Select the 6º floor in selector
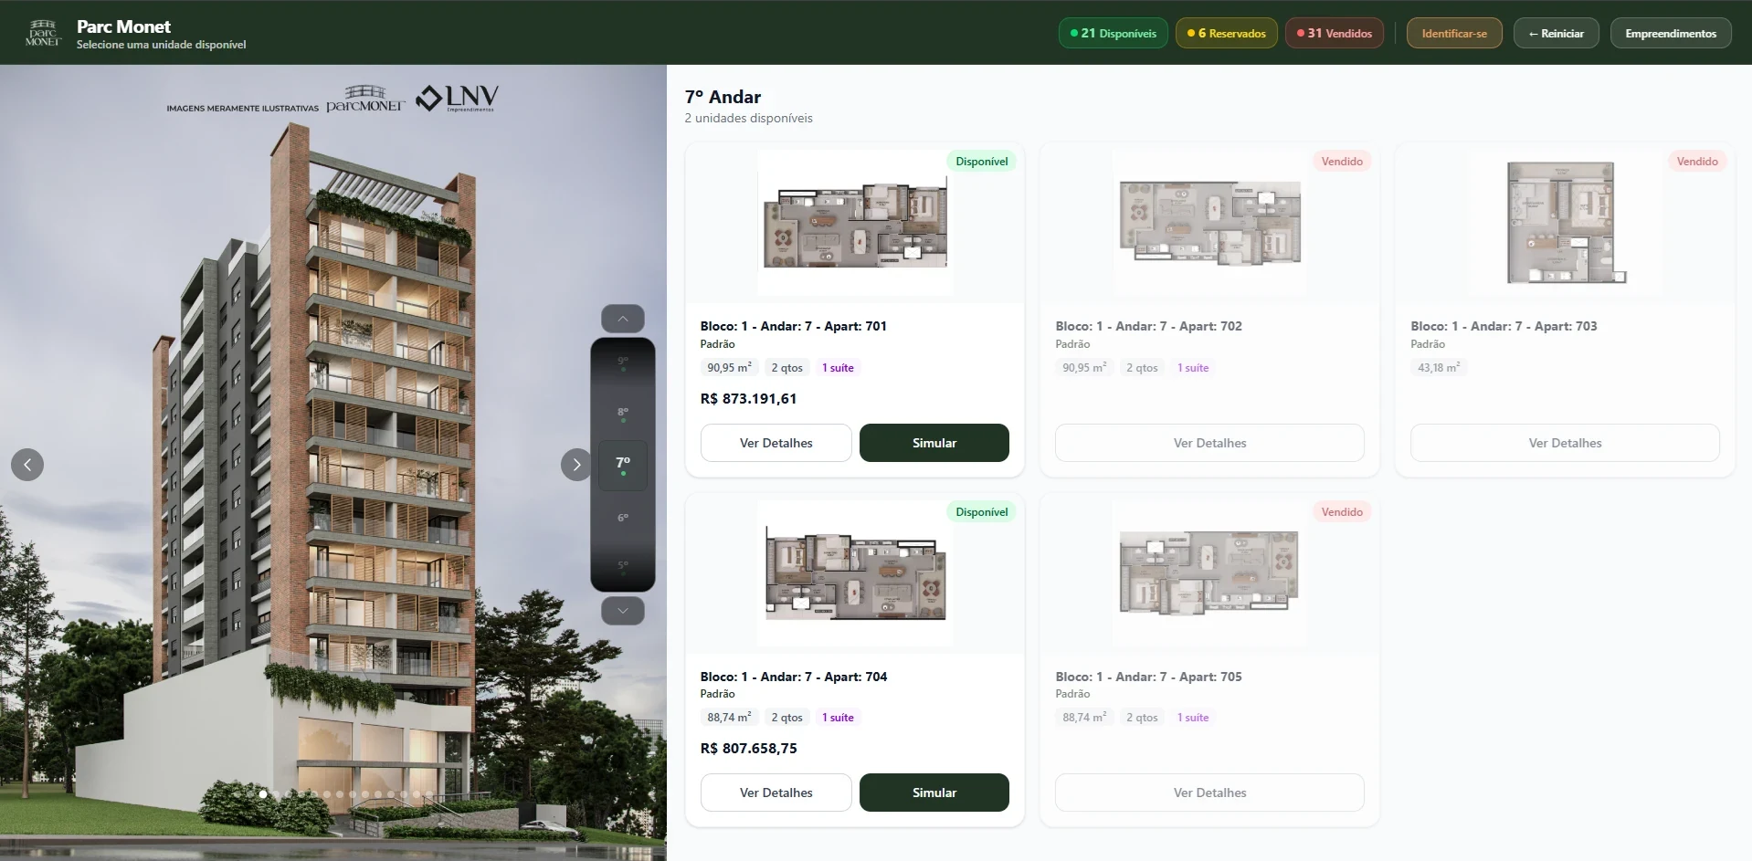This screenshot has height=861, width=1752. (623, 520)
